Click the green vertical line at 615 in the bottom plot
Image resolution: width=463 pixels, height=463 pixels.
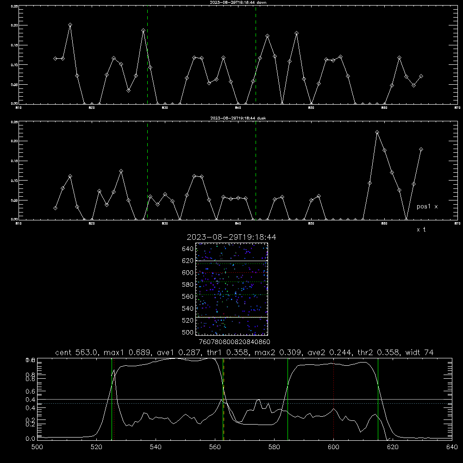(378, 399)
